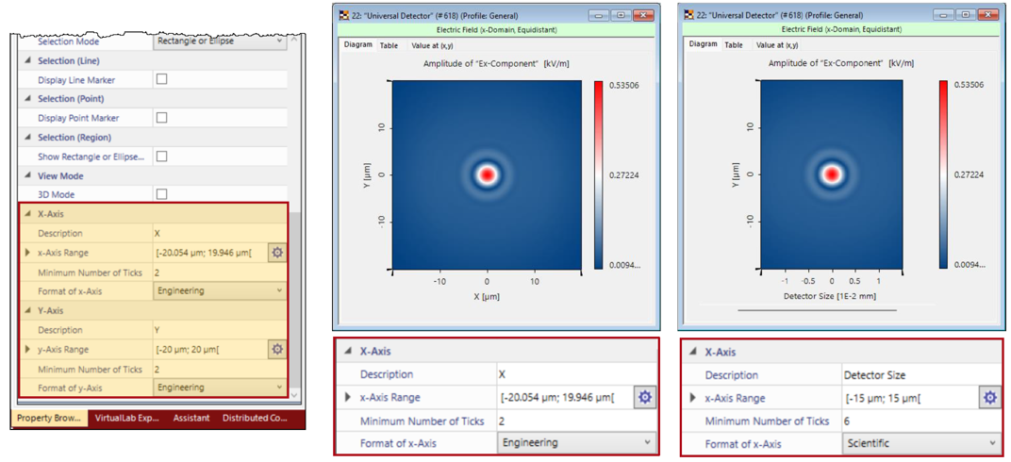This screenshot has height=462, width=1011.
Task: Edit X-Axis Minimum Number of Ticks in Property Browser
Action: pyautogui.click(x=220, y=272)
